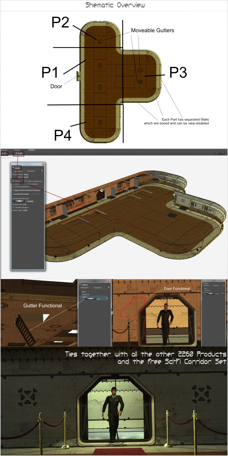Click the Untitled document title
Viewport: 228px width, 456px height.
(x=31, y=150)
